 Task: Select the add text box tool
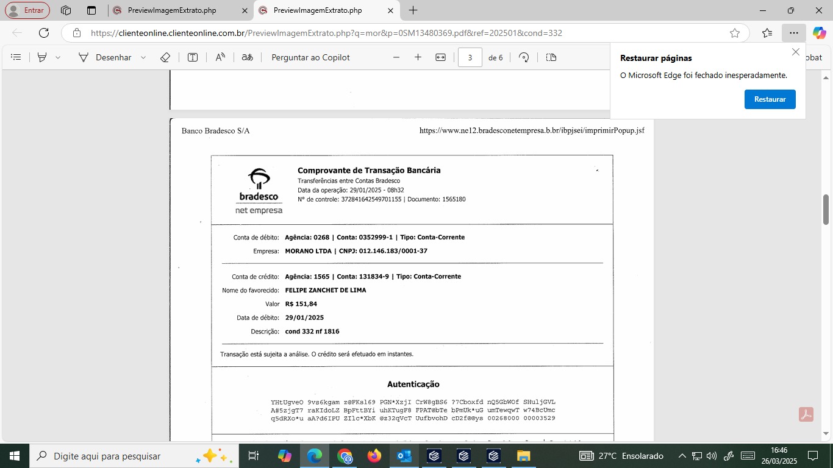pos(193,57)
